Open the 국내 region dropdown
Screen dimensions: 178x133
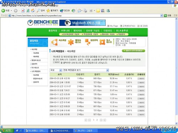click(x=56, y=70)
